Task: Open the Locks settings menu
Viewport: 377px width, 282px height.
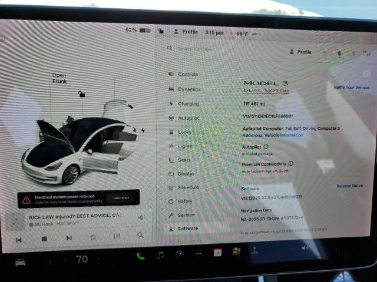Action: click(180, 132)
